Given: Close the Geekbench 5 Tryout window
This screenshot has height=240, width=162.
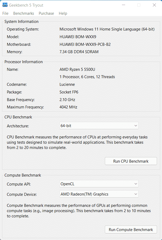Looking at the screenshot, I should point(154,5).
